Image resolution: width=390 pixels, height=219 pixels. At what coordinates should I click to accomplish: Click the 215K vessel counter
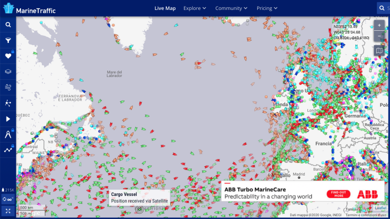[x=8, y=190]
